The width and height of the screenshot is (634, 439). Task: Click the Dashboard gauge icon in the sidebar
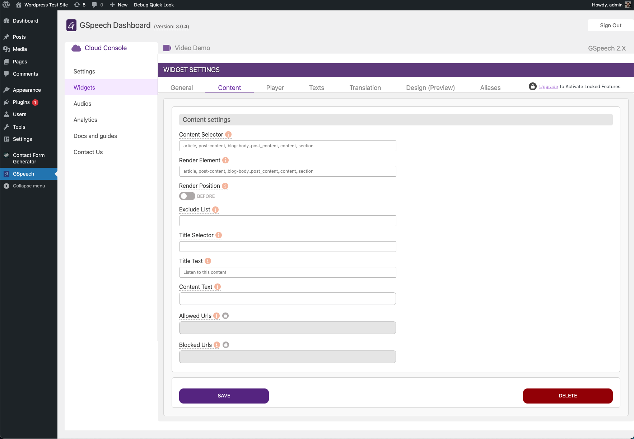(6, 21)
